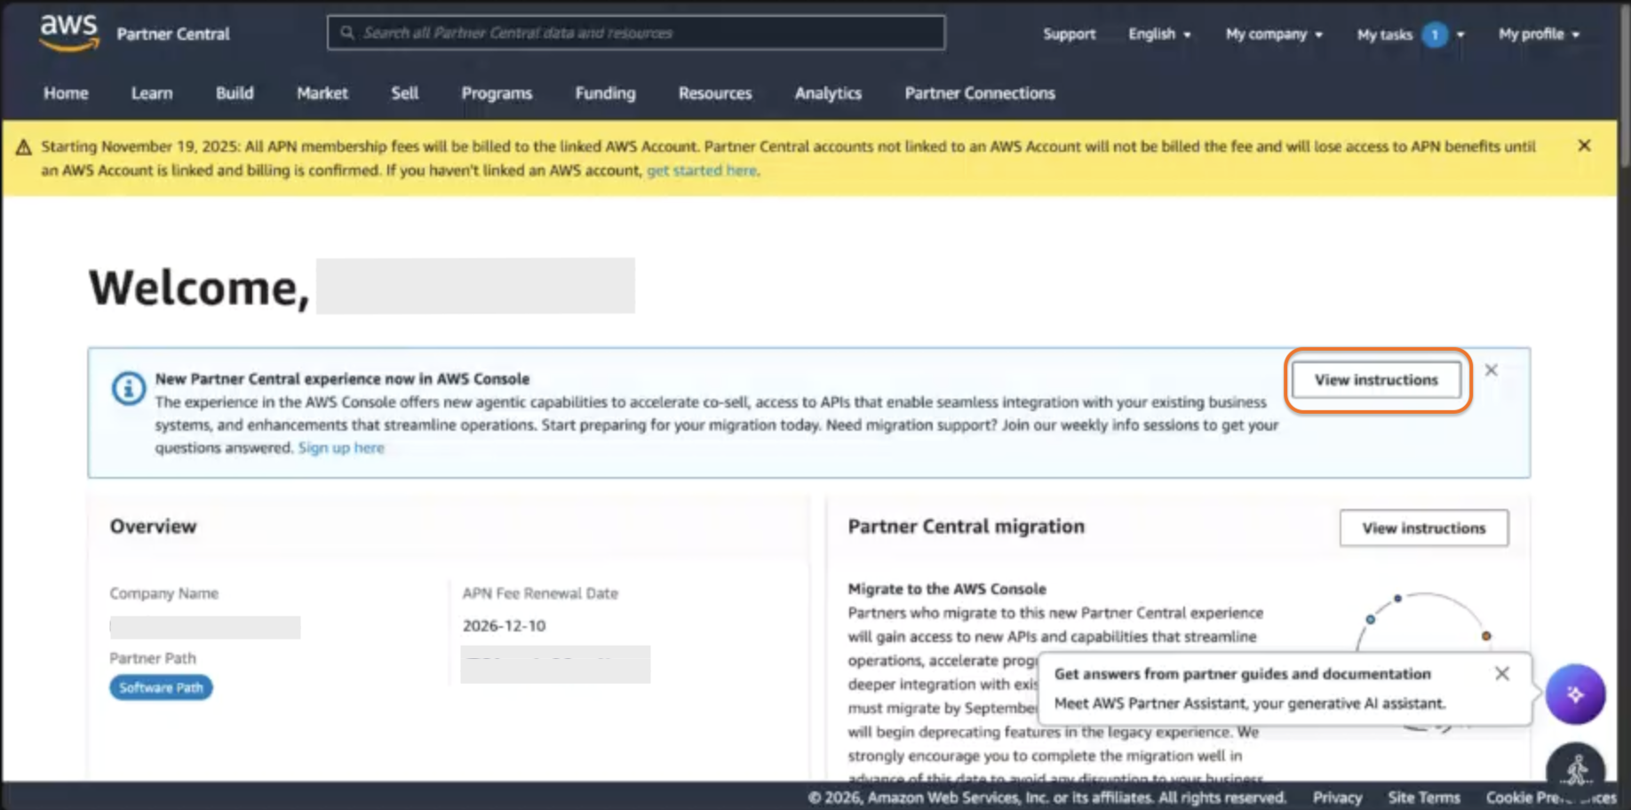The image size is (1631, 810).
Task: Click the page vertical scrollbar
Action: click(1624, 89)
